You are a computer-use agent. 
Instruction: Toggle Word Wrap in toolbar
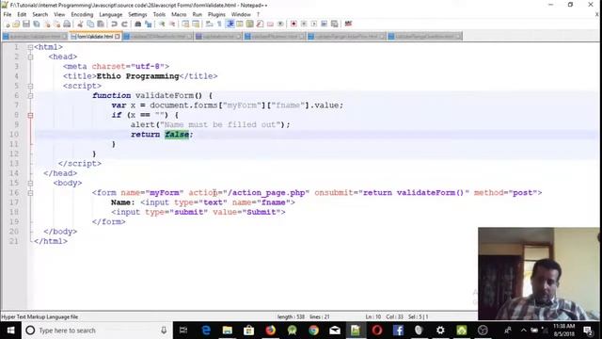click(209, 24)
